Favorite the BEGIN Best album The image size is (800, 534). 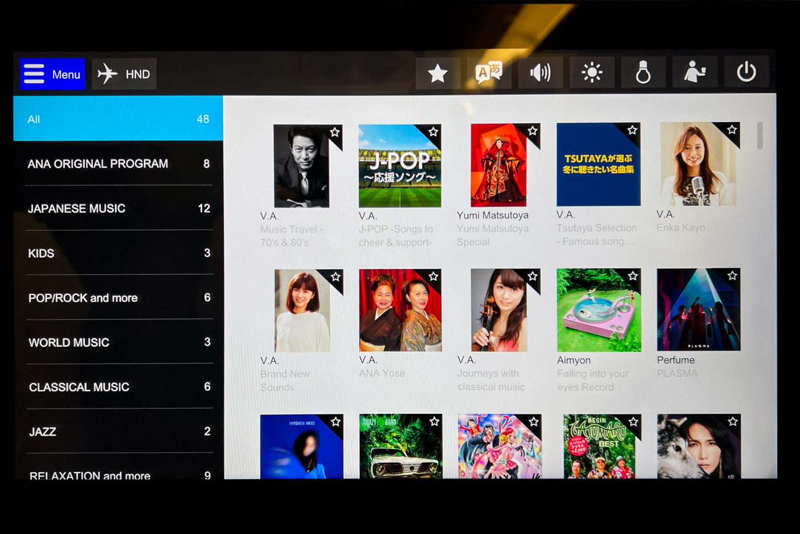[633, 422]
